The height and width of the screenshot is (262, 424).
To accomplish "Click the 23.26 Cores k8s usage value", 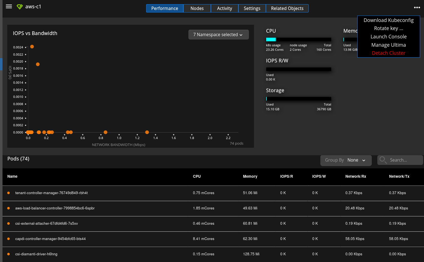I will click(275, 50).
